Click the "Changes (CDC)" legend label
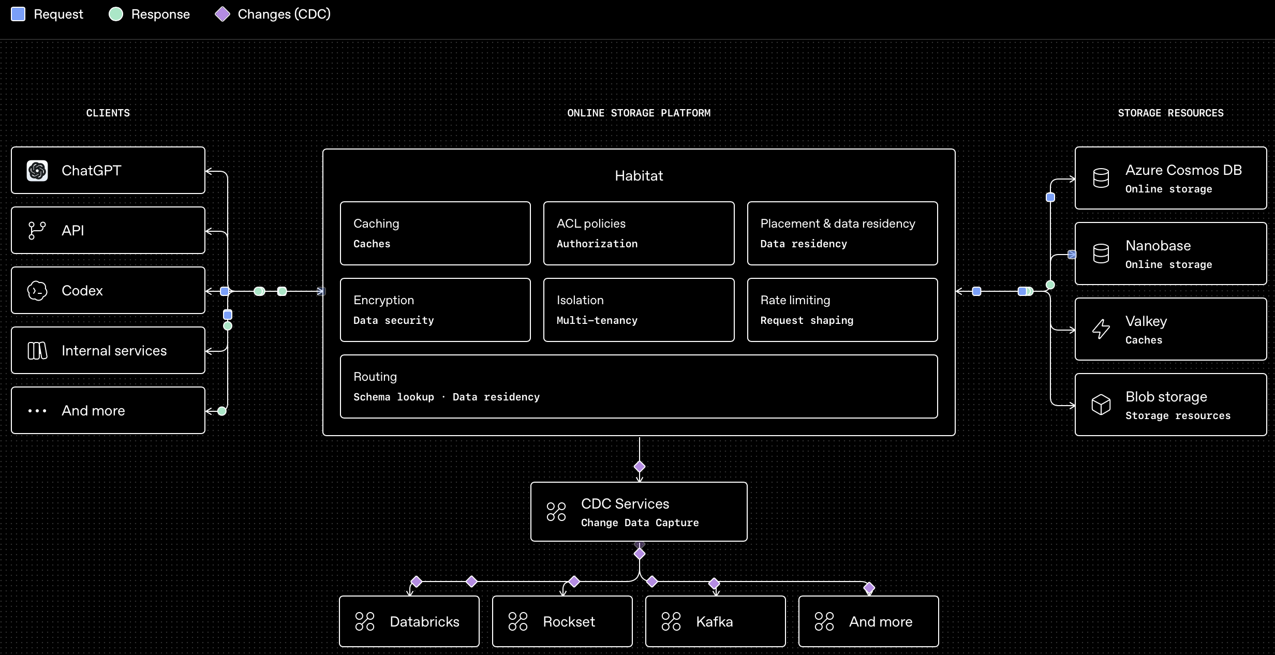 pyautogui.click(x=284, y=14)
